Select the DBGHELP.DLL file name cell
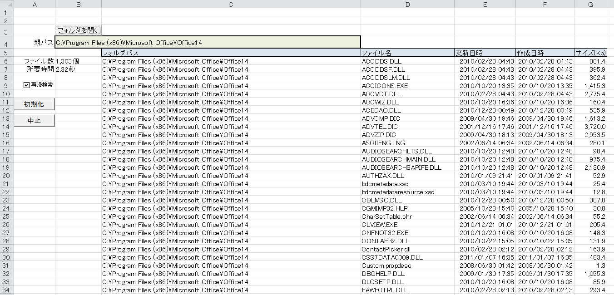The width and height of the screenshot is (614, 295). pos(407,273)
